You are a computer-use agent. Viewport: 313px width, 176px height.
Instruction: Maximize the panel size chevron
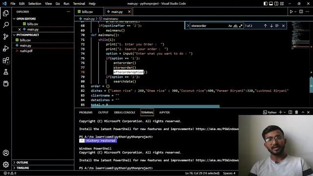303,112
